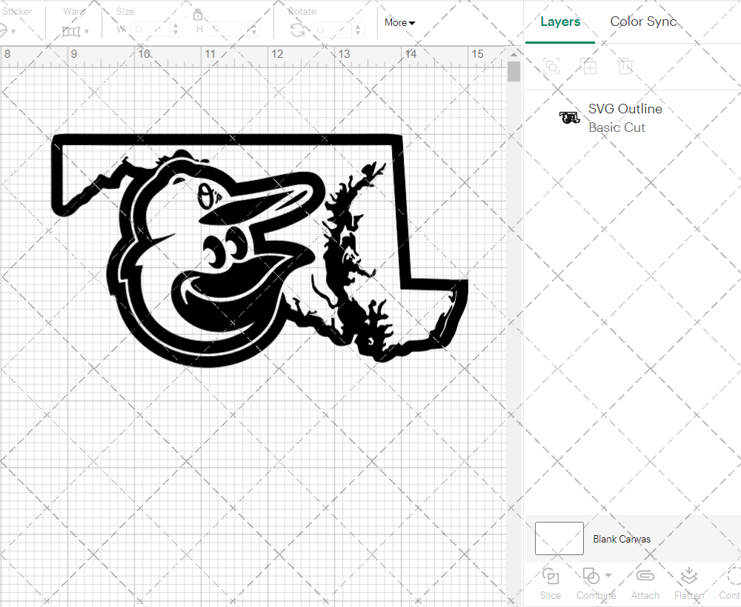741x607 pixels.
Task: Expand the Combine dropdown arrow
Action: (608, 575)
